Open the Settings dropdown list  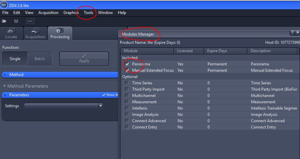100,106
